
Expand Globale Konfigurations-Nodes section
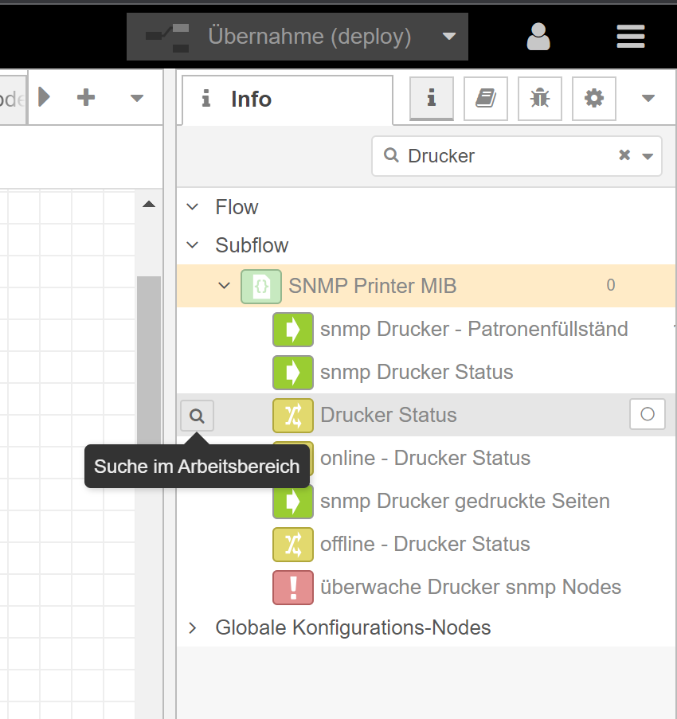click(193, 627)
